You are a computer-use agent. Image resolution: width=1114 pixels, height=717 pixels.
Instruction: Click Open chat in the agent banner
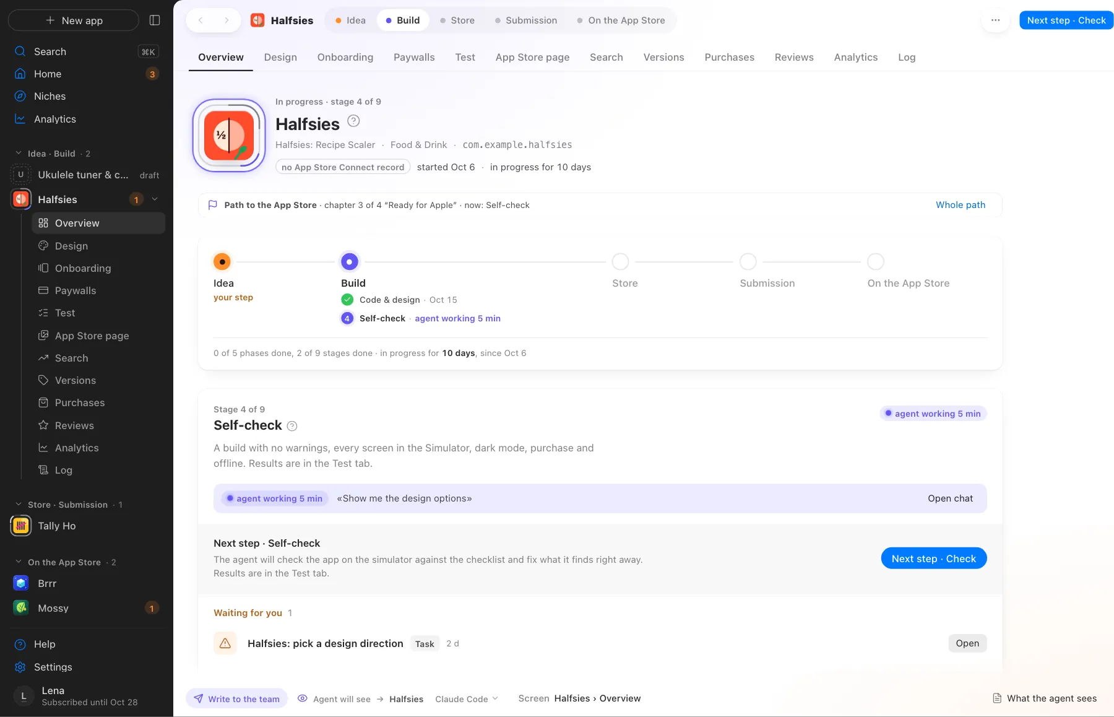click(x=950, y=498)
